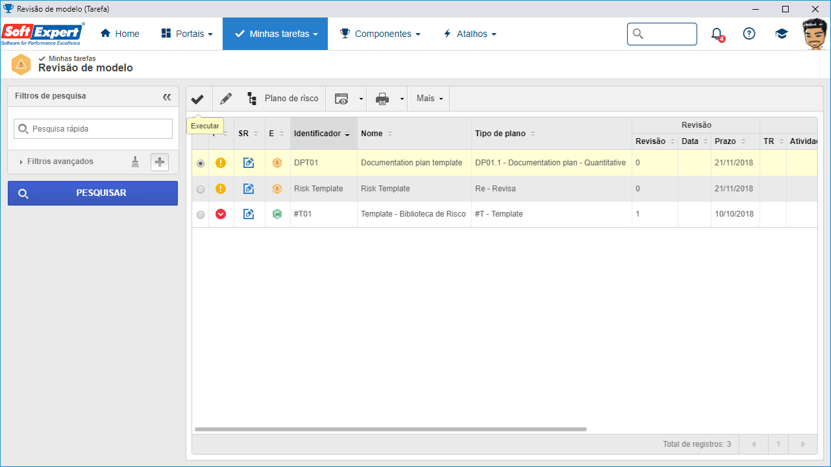The width and height of the screenshot is (831, 467).
Task: Expand the Mais dropdown menu
Action: (x=430, y=99)
